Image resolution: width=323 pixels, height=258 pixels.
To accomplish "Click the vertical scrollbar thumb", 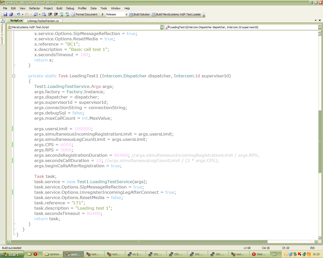I will (x=320, y=141).
